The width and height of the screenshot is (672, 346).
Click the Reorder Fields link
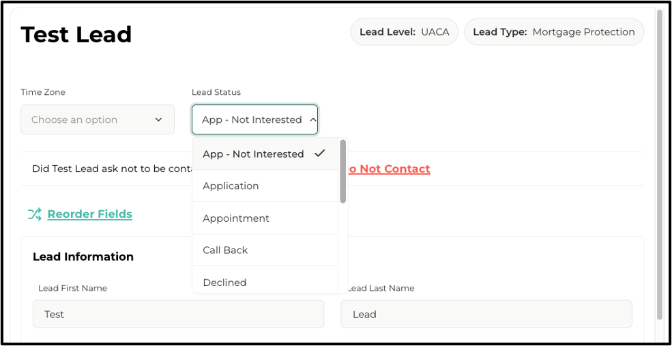[x=89, y=214]
